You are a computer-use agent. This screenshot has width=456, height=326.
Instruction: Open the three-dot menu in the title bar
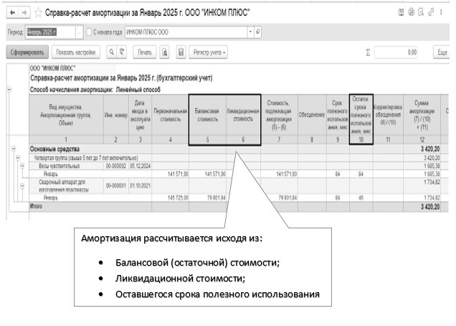pos(441,12)
